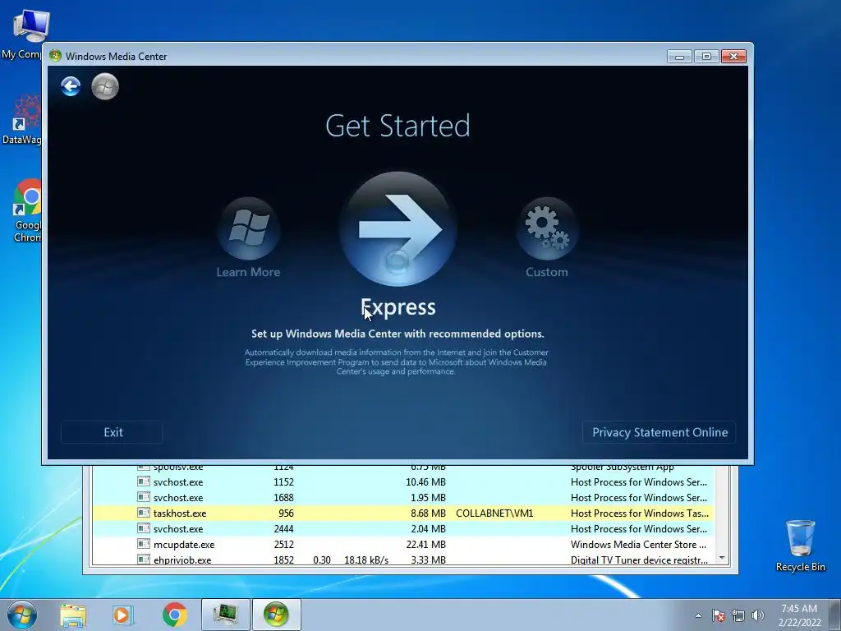Open the Recycle Bin
841x631 pixels.
tap(800, 546)
